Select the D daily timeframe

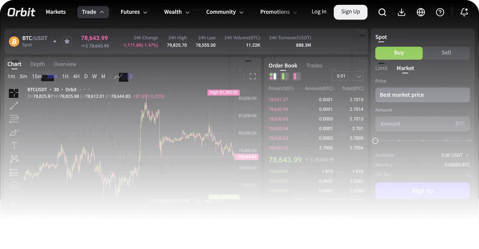click(86, 77)
